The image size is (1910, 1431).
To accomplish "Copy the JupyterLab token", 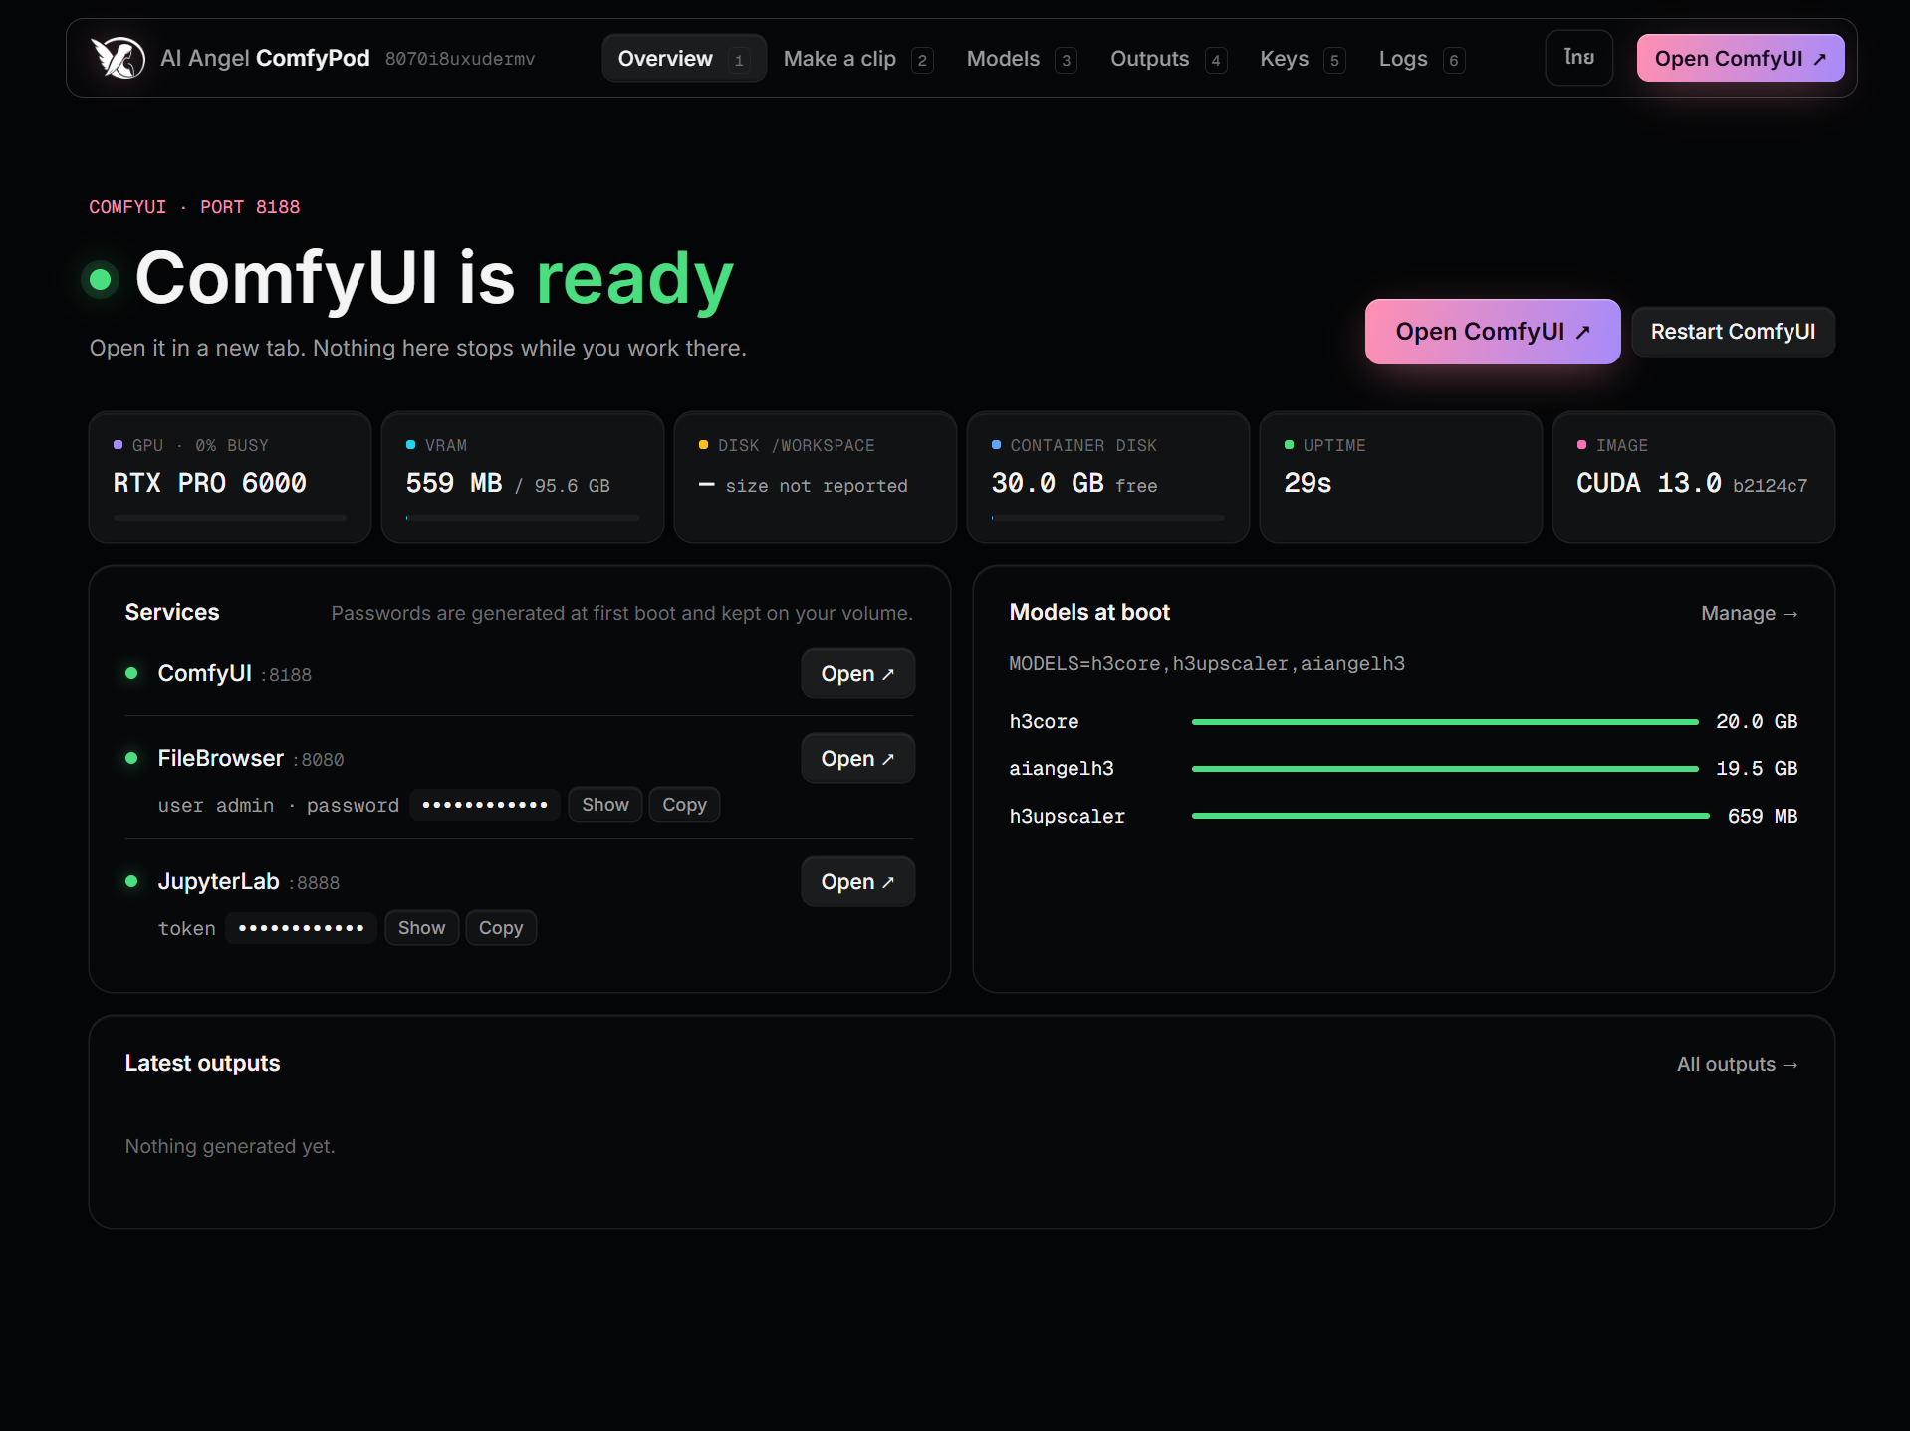I will 501,928.
